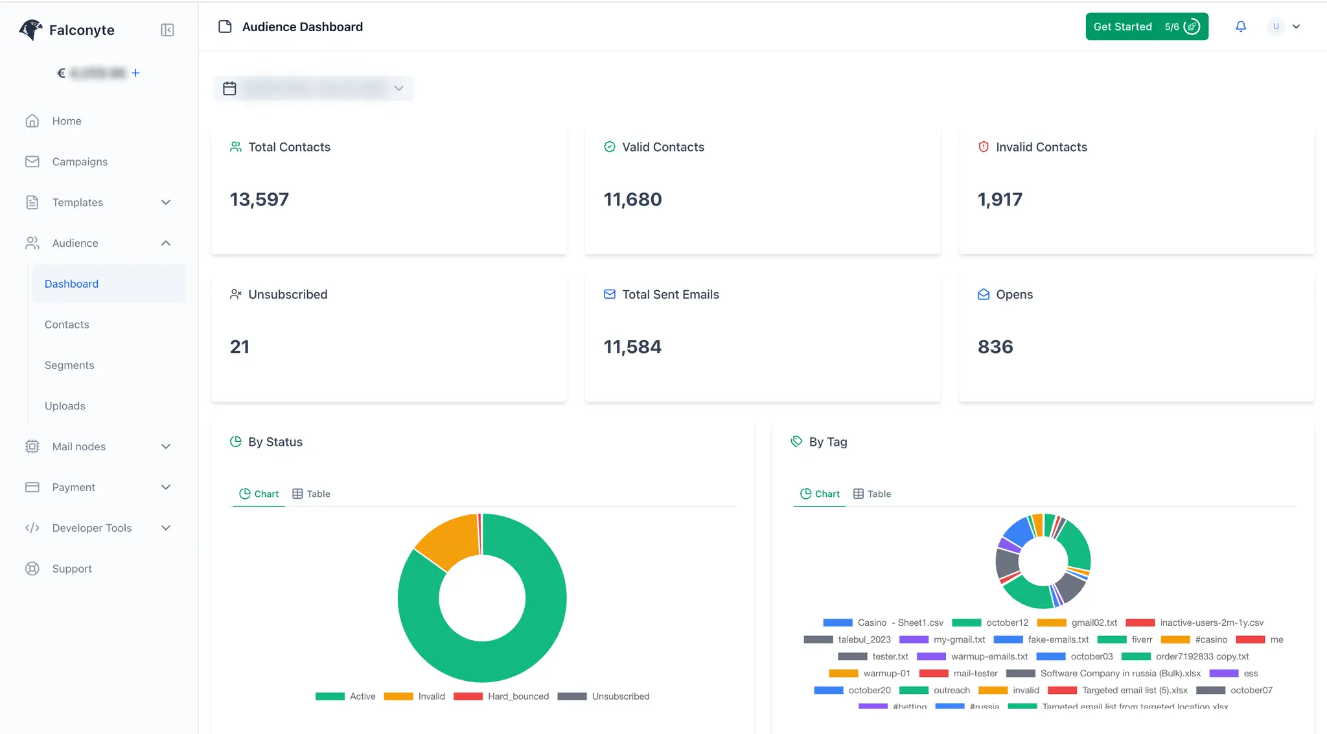Open Campaigns in sidebar
The width and height of the screenshot is (1327, 734).
tap(80, 161)
